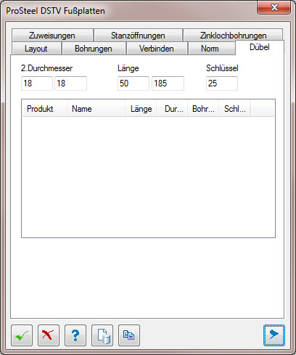The image size is (296, 355).
Task: Go to the Layout tab
Action: click(x=36, y=49)
